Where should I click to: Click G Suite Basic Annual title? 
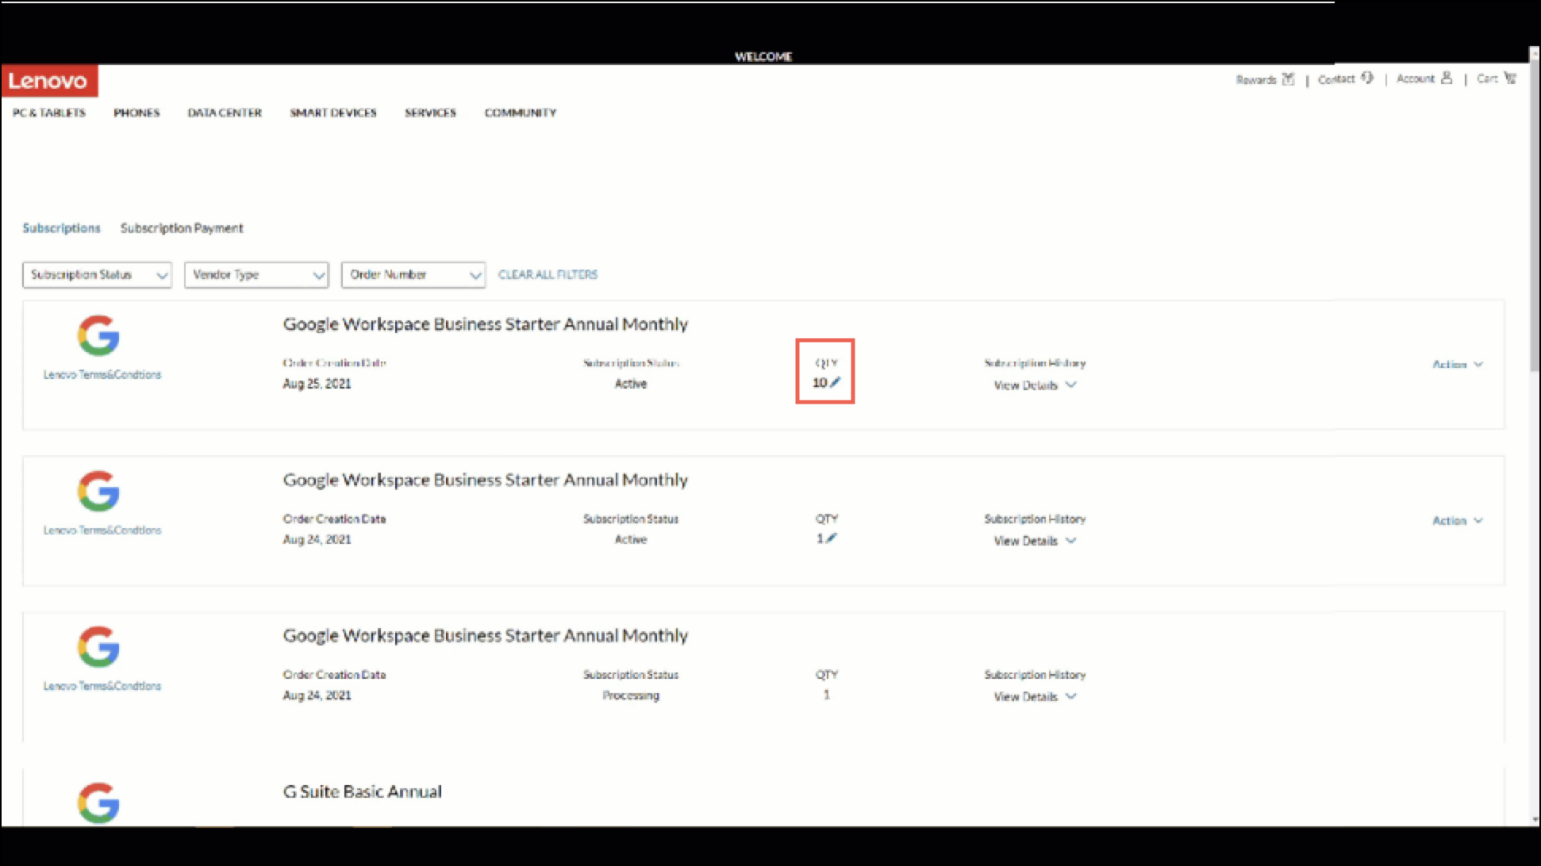[x=363, y=791]
